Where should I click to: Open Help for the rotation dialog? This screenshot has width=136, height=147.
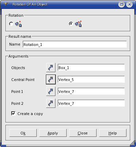113,133
